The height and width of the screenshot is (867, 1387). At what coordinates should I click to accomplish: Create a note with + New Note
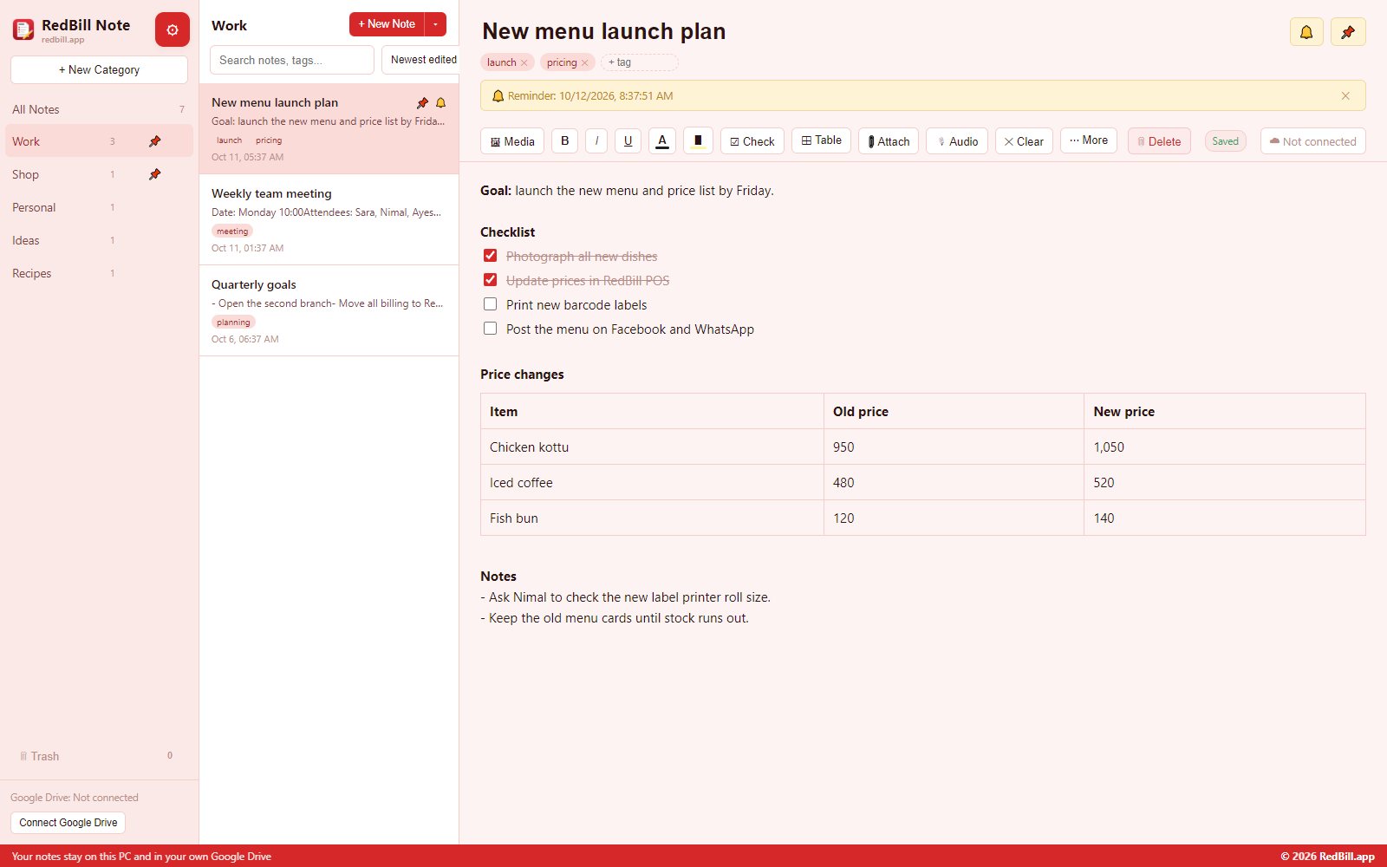tap(387, 24)
